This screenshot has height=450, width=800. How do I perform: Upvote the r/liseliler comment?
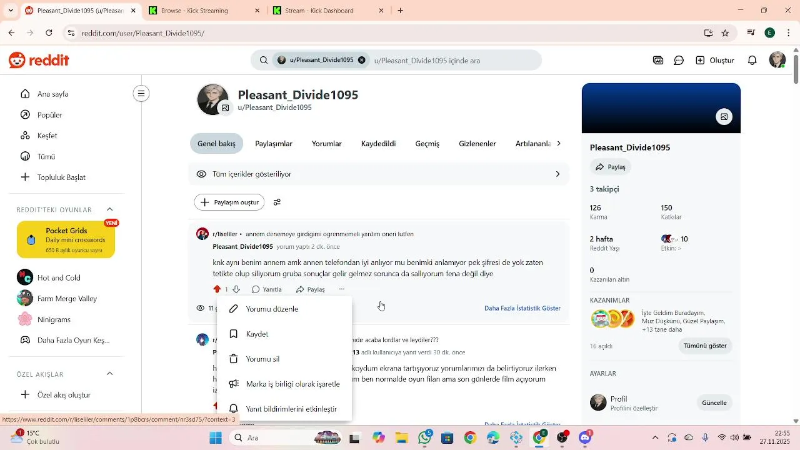point(217,289)
